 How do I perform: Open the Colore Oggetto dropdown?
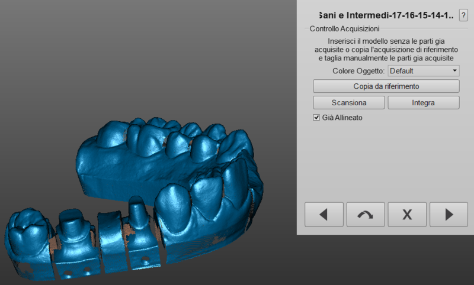(x=423, y=71)
